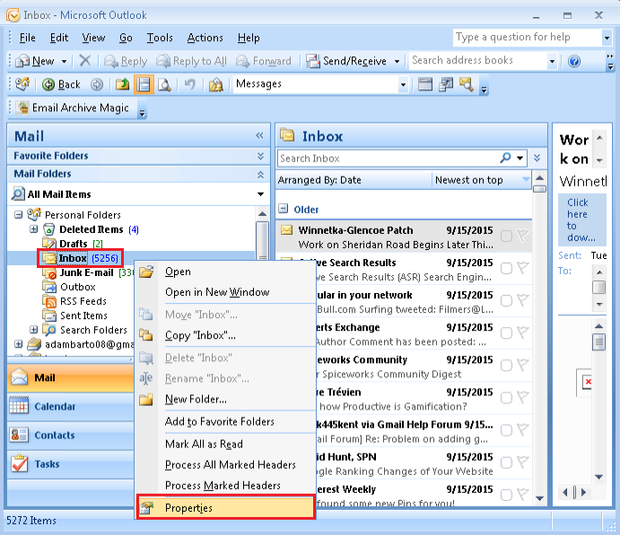Open the Send/Receive dropdown arrow
The image size is (620, 535).
tap(397, 61)
